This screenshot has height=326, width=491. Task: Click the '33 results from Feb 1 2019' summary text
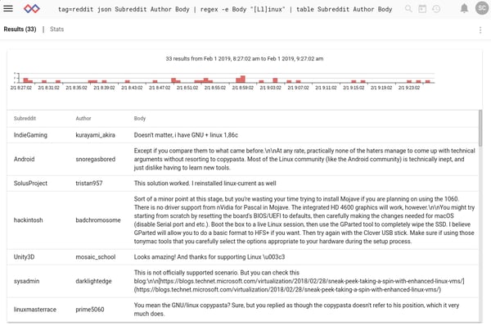point(245,59)
